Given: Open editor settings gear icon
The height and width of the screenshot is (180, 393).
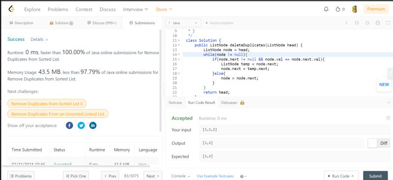Looking at the screenshot, I should [378, 23].
